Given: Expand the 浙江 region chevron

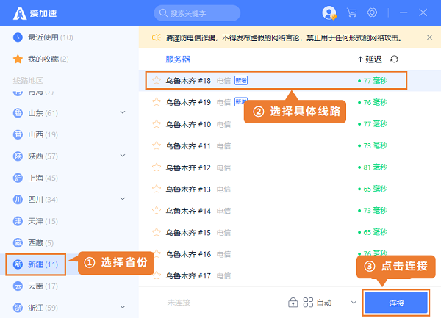Looking at the screenshot, I should (123, 307).
